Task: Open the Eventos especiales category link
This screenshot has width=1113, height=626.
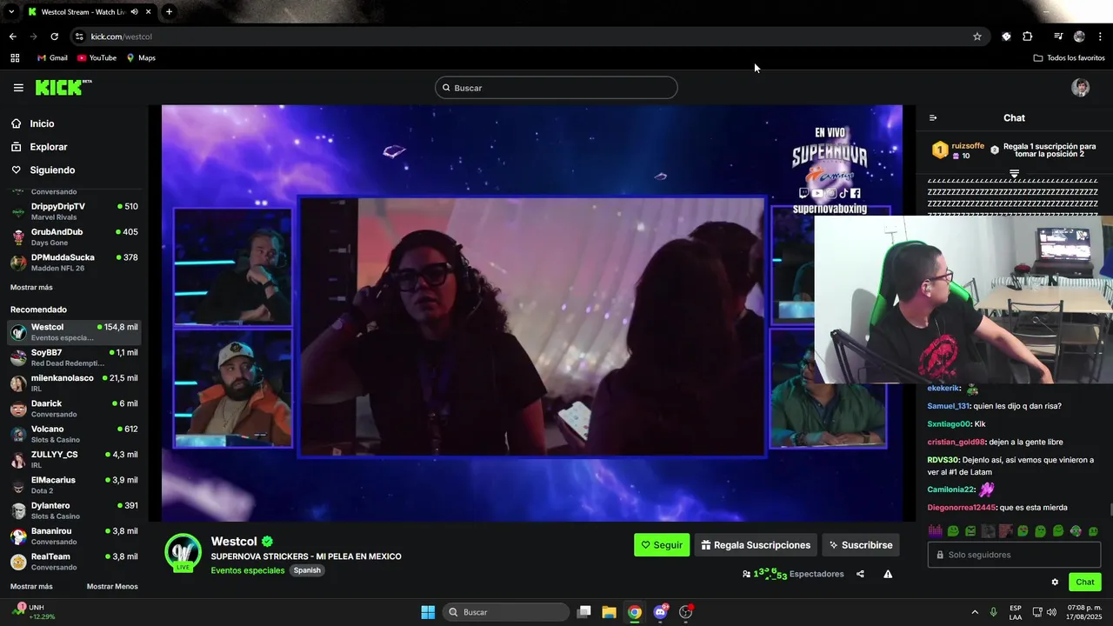Action: (248, 570)
